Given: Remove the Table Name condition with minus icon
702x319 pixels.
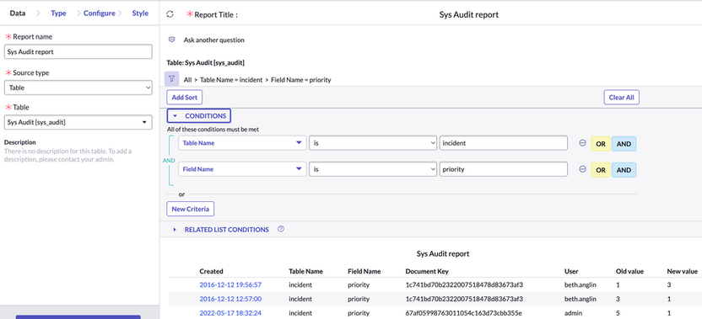Looking at the screenshot, I should (582, 143).
